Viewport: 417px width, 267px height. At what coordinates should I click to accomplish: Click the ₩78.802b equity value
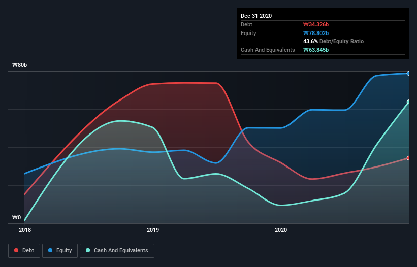tap(316, 33)
